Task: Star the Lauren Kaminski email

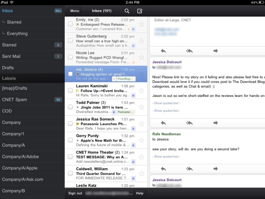Action: tap(141, 90)
